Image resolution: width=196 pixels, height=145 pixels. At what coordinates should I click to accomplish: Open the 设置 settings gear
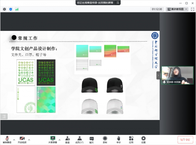click(143, 139)
